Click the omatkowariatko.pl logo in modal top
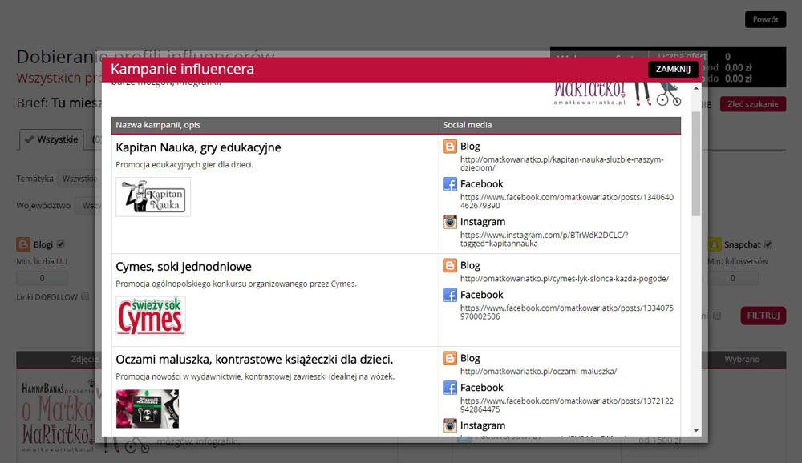 pos(618,94)
